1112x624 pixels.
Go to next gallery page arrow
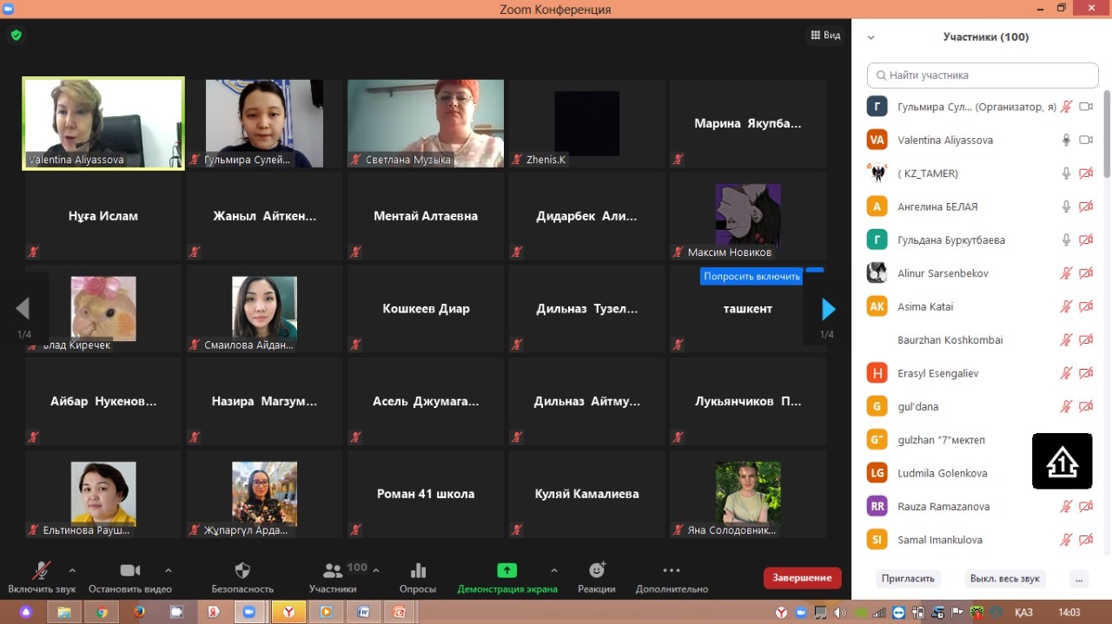tap(828, 309)
